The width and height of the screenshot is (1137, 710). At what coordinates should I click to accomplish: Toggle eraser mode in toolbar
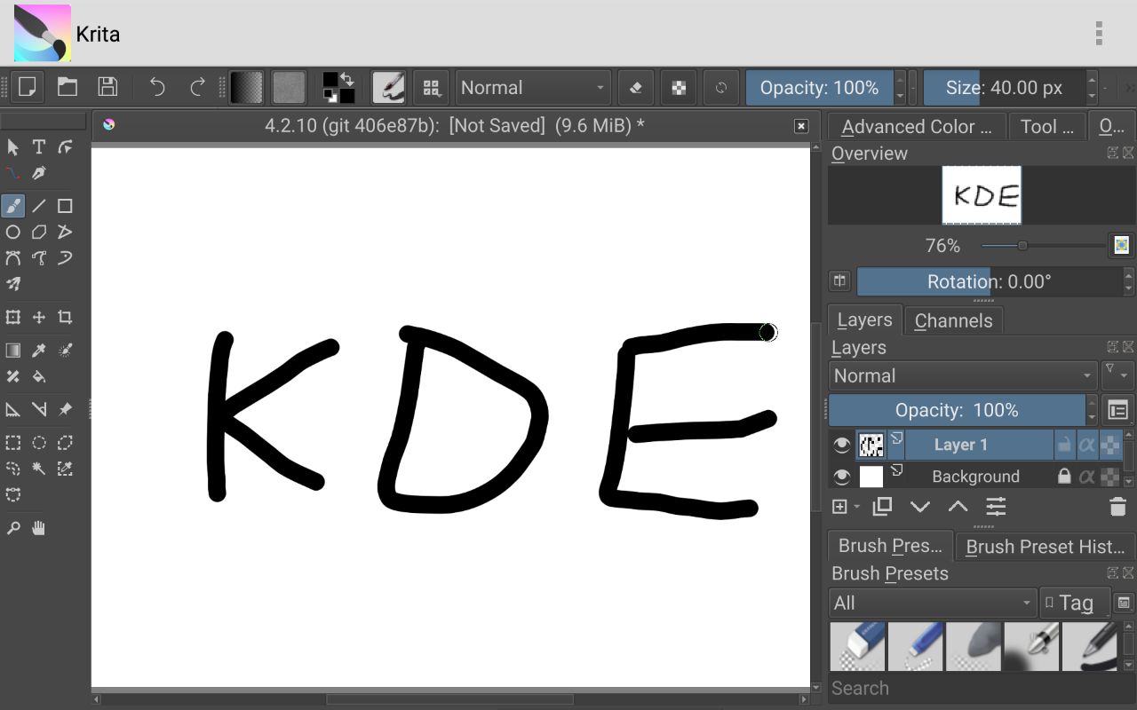(635, 87)
